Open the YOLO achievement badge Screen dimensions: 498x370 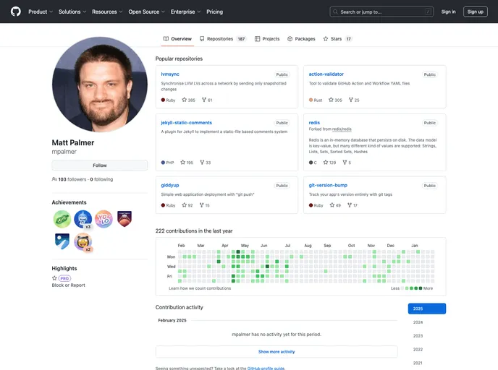104,219
